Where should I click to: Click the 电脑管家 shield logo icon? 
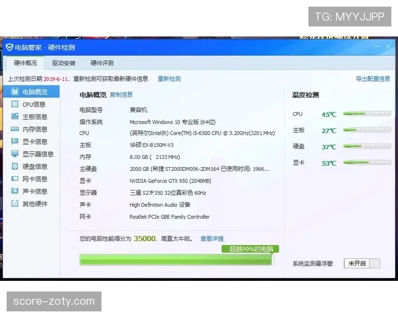(x=9, y=48)
